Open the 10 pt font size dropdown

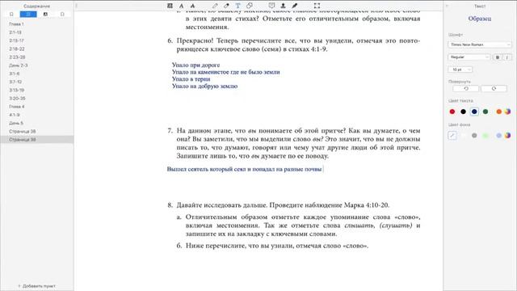coord(460,70)
